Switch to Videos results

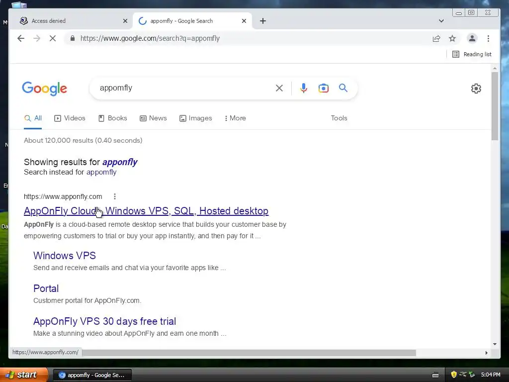(x=70, y=118)
